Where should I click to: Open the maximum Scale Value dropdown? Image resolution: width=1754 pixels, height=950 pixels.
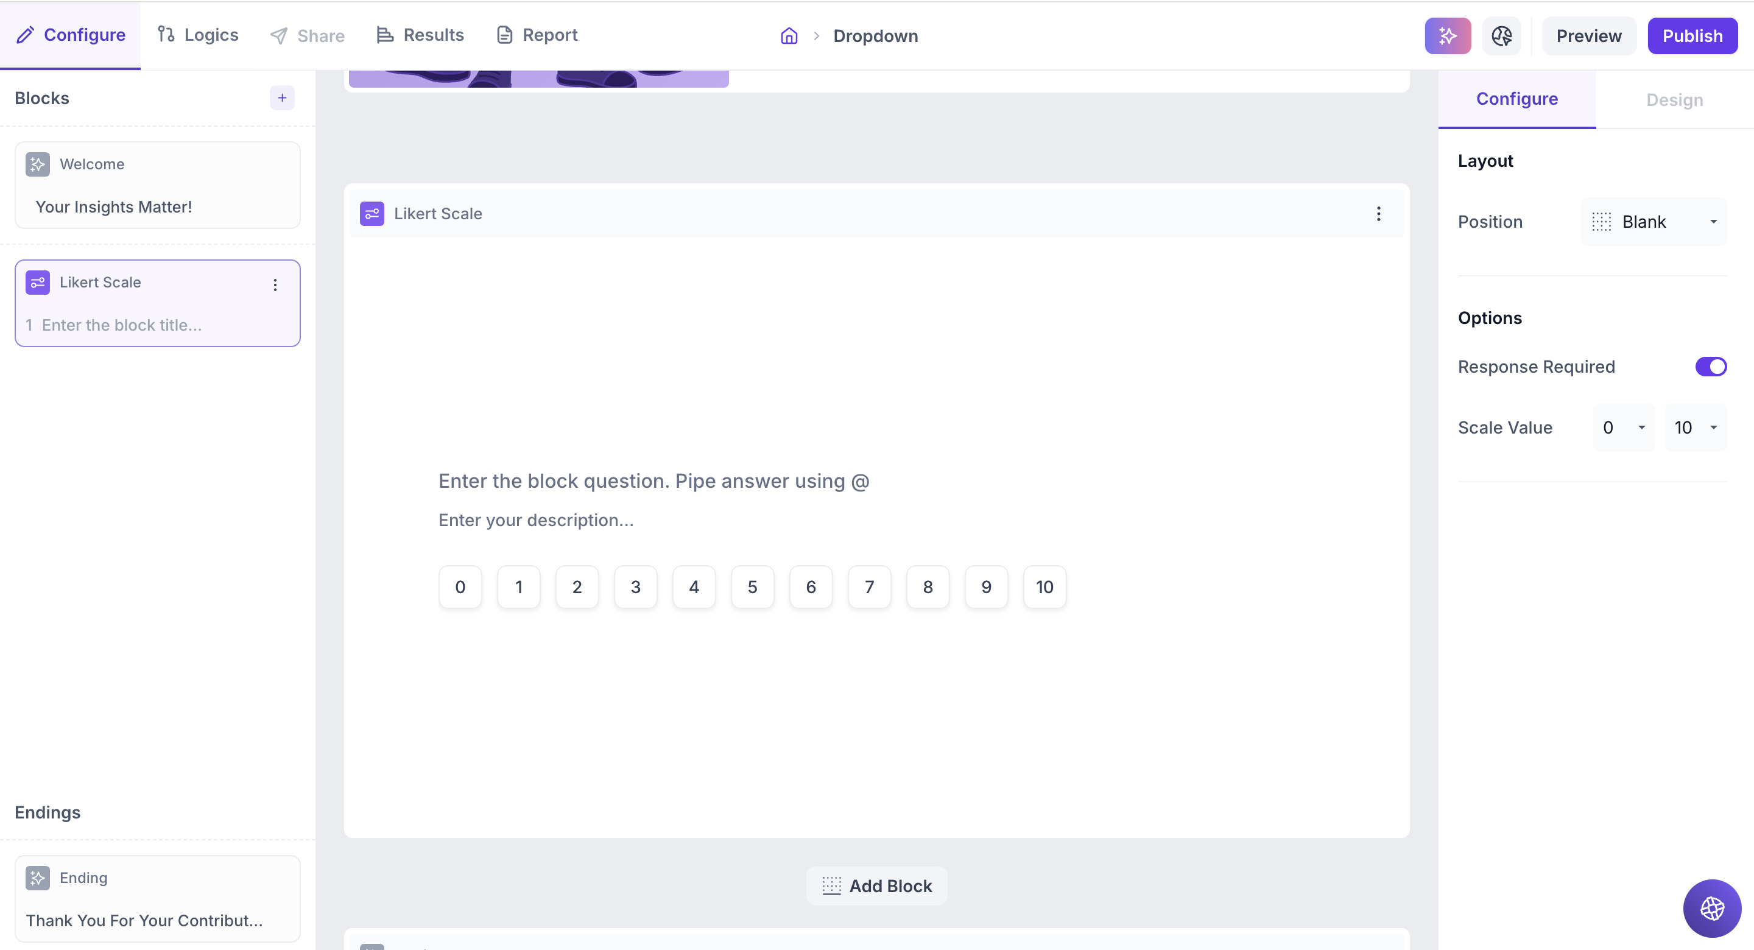pos(1695,427)
